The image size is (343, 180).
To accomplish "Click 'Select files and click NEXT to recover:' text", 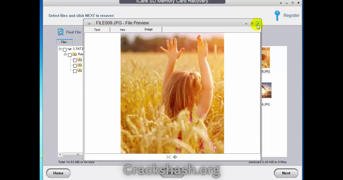I will [81, 16].
